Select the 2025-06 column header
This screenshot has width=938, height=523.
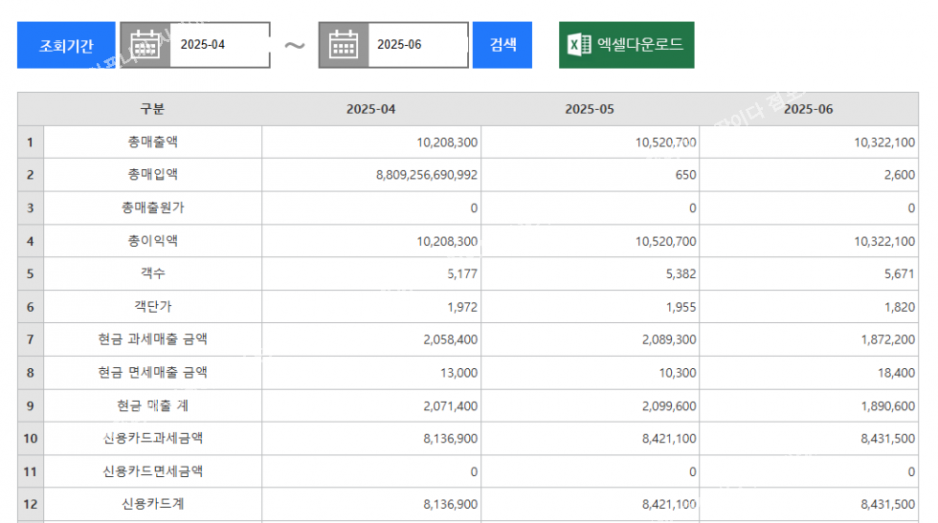[x=808, y=109]
